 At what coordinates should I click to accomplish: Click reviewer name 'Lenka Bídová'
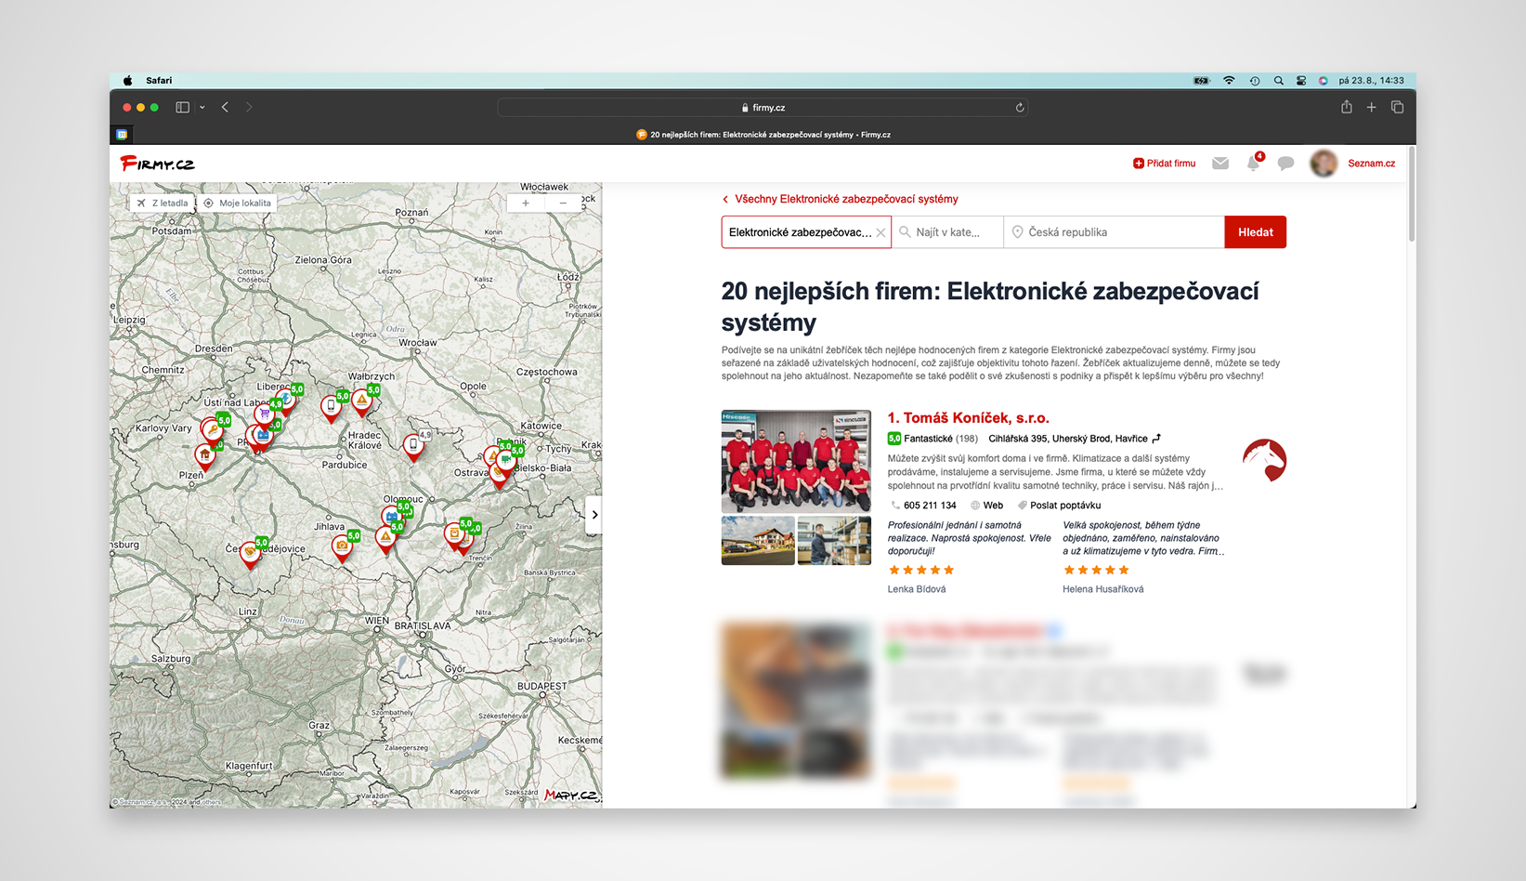coord(917,589)
